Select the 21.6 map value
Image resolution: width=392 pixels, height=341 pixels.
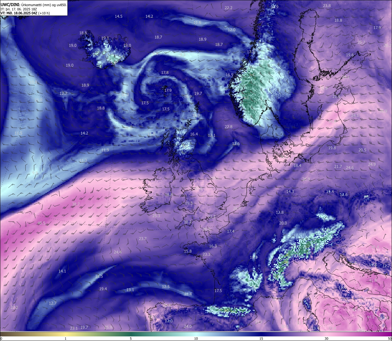[x=336, y=97]
